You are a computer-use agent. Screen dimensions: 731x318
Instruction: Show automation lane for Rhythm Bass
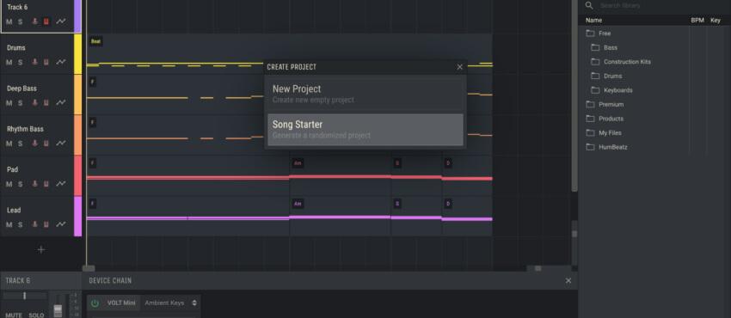tap(60, 144)
